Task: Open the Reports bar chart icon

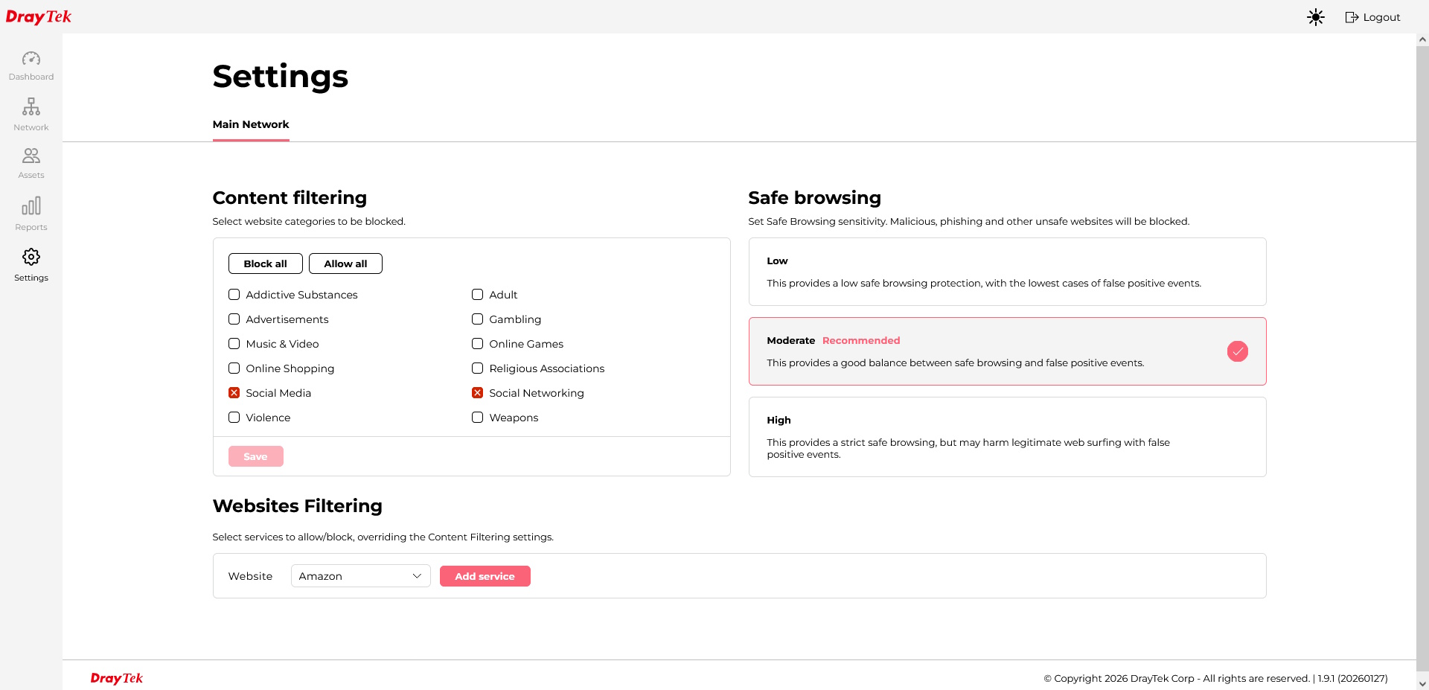Action: point(31,205)
